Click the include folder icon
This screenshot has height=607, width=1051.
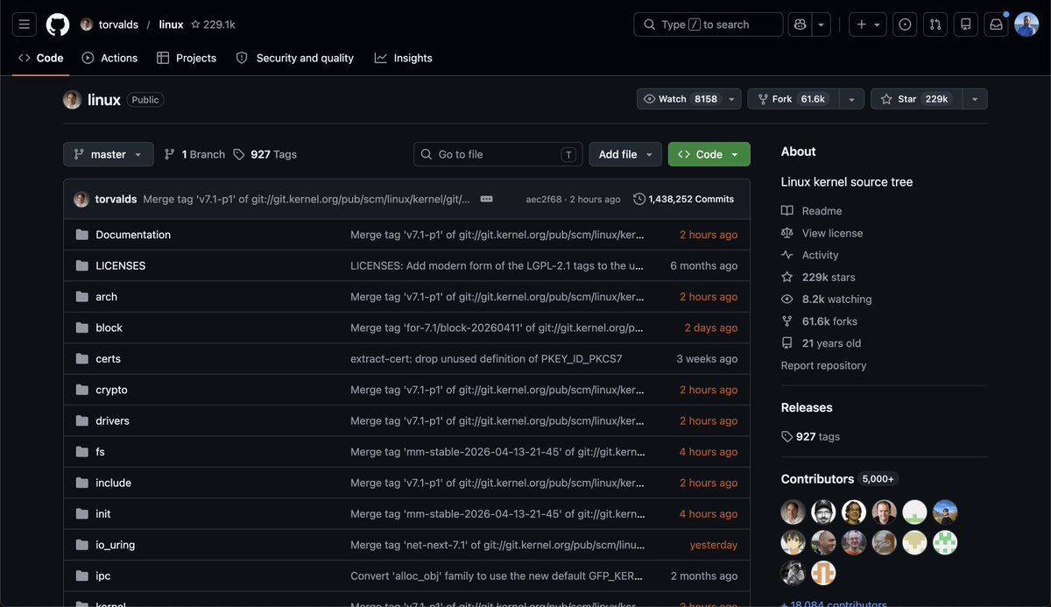[x=82, y=483]
